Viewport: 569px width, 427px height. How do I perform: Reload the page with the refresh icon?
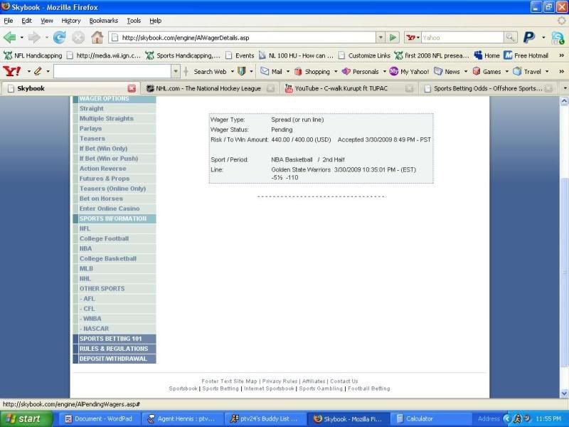coord(59,38)
